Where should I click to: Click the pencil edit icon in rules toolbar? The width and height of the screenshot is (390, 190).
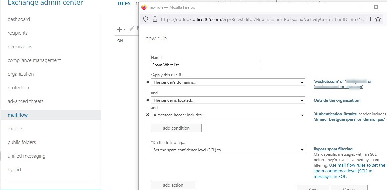132,29
